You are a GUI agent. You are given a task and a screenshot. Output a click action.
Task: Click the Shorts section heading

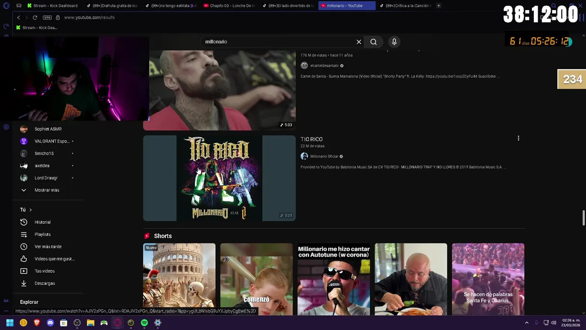coord(163,236)
